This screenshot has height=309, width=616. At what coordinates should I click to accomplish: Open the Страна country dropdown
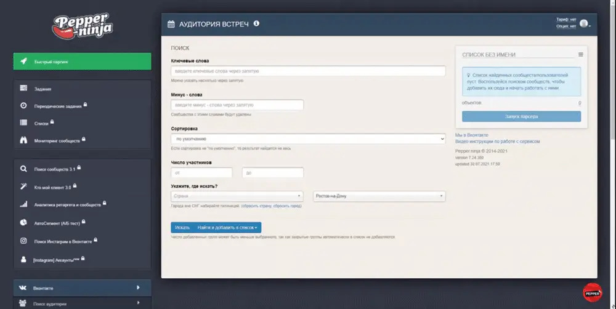click(237, 196)
